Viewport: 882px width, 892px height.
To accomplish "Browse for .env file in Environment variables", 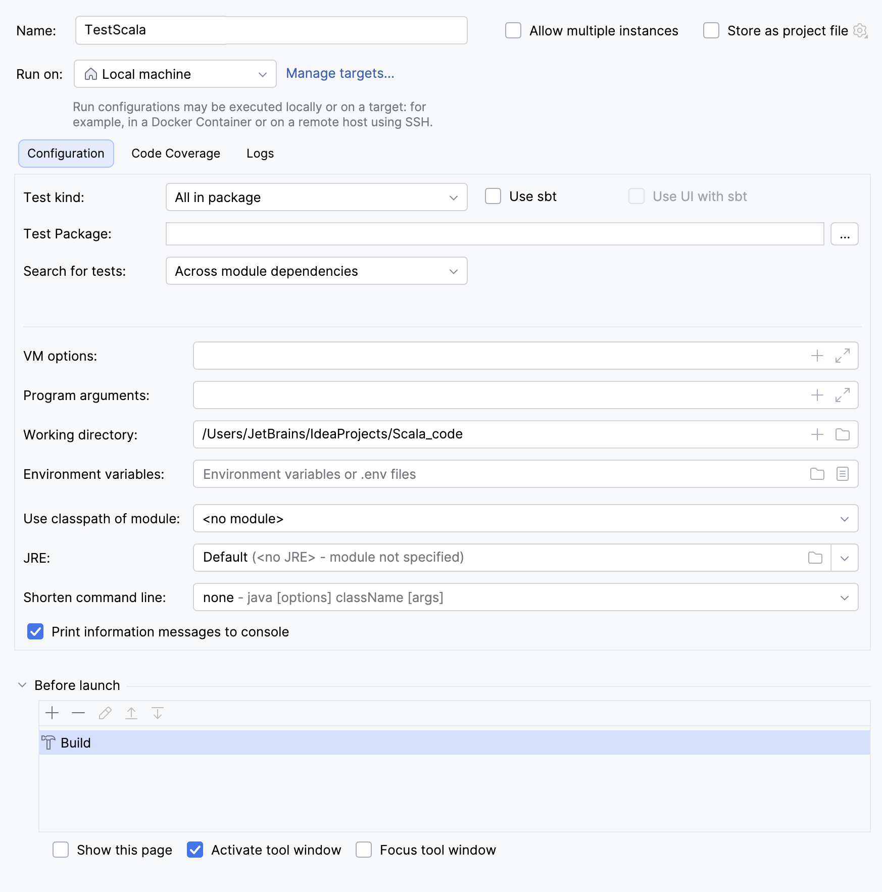I will coord(817,474).
